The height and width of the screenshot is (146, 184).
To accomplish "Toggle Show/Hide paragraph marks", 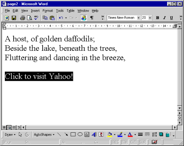I will pos(92,18).
